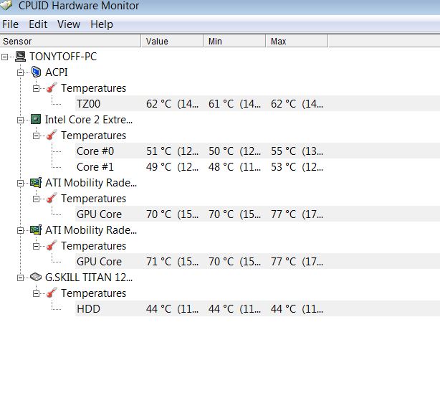Collapse the TONYTOFF-PC root node
This screenshot has width=440, height=393.
coord(4,57)
